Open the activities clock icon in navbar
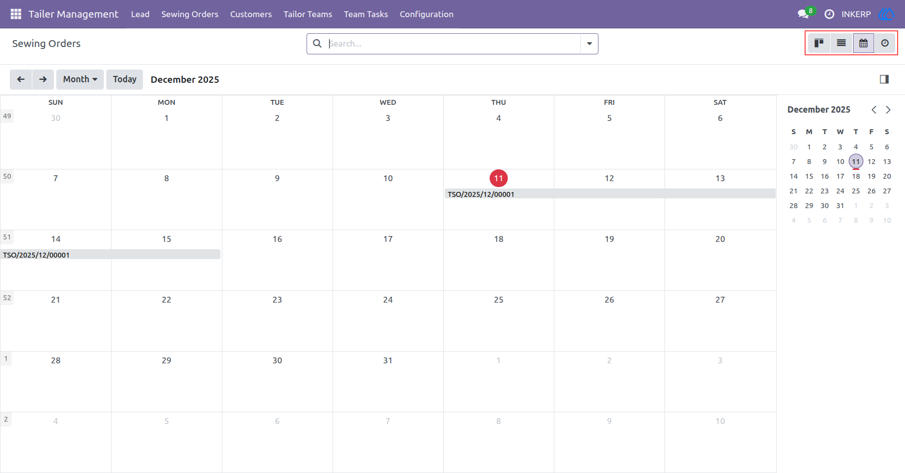The width and height of the screenshot is (905, 473). [x=829, y=14]
